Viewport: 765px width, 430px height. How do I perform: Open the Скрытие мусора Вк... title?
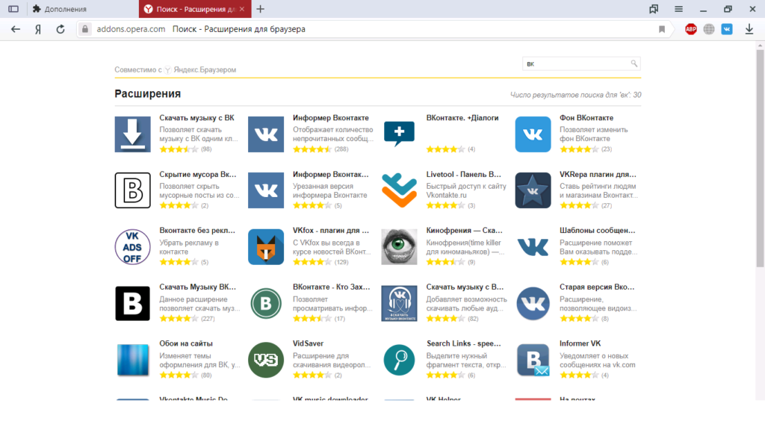click(197, 175)
